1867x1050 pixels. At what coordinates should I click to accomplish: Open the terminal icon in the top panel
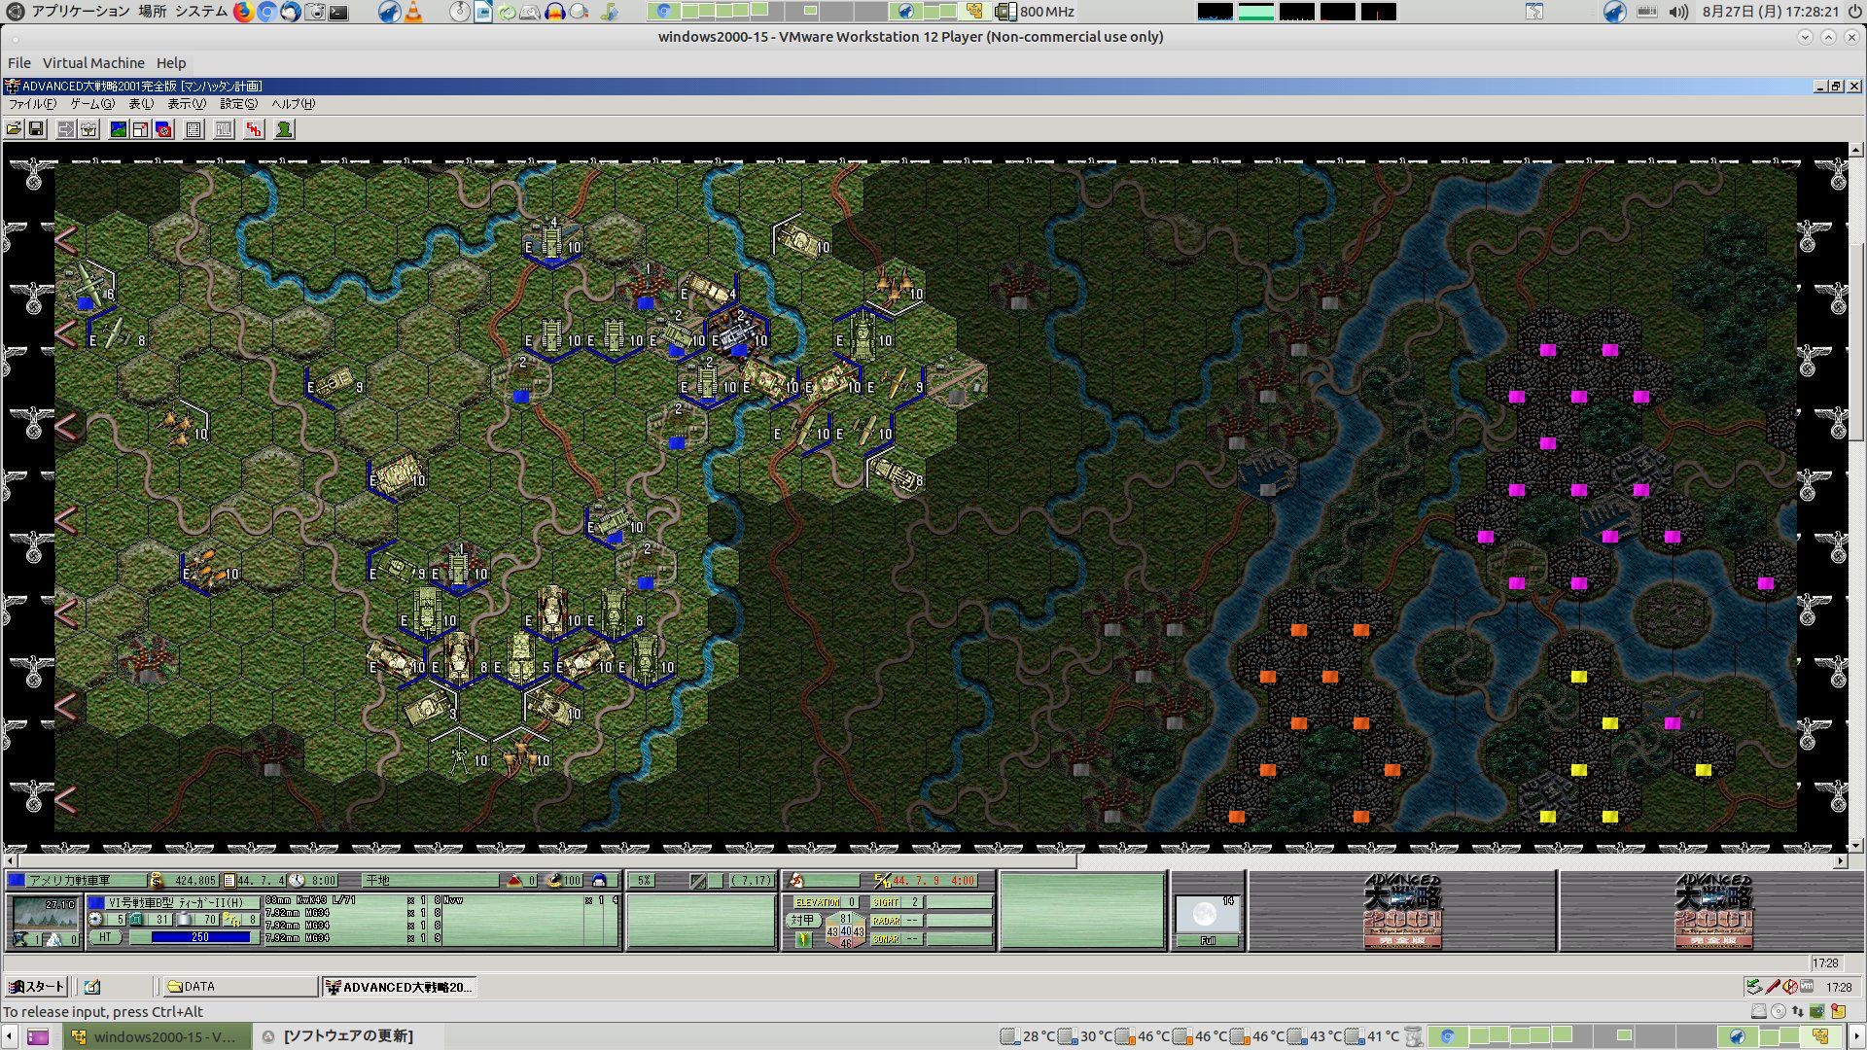point(338,12)
